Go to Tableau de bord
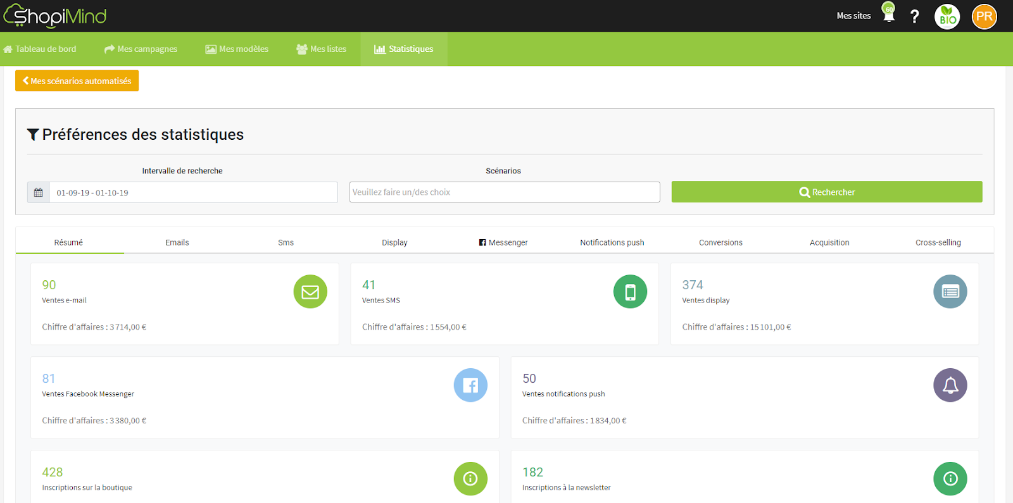The height and width of the screenshot is (503, 1013). click(x=40, y=49)
